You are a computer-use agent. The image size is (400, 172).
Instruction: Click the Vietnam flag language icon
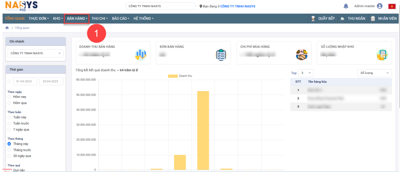click(392, 6)
